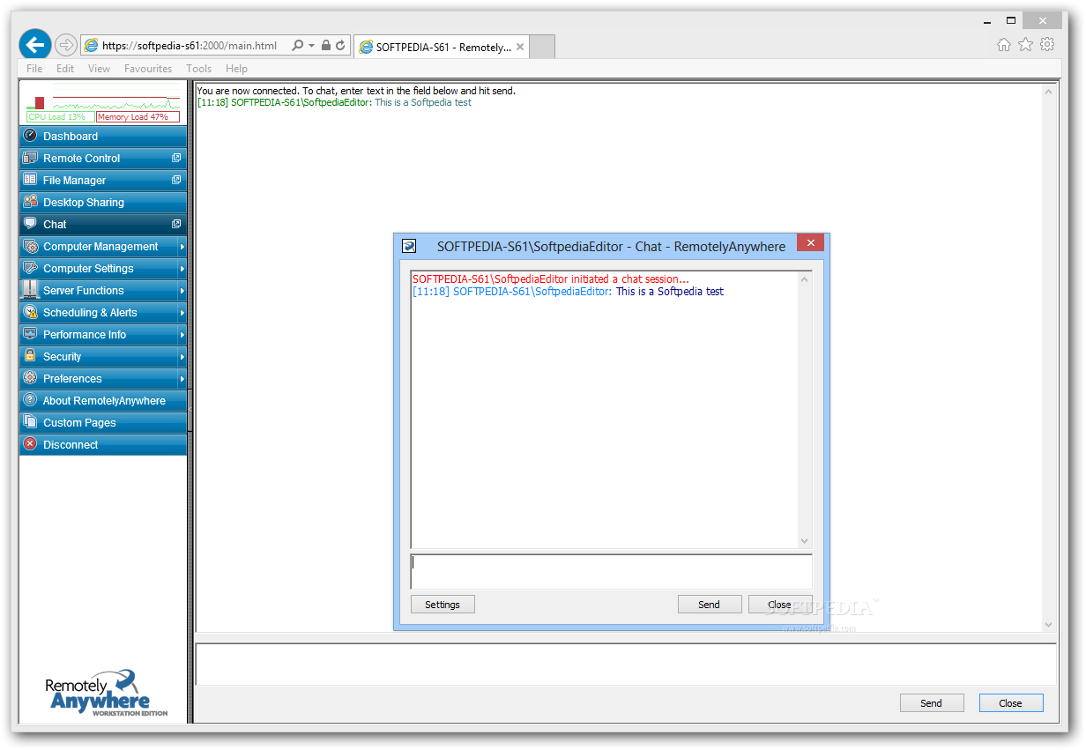Click the Computer Settings wrench icon
Screen dimensions: 1086x750
[31, 268]
